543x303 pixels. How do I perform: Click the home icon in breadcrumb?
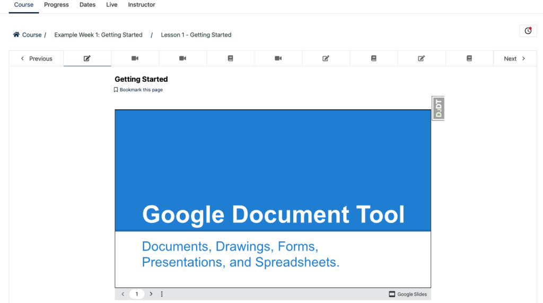(16, 34)
